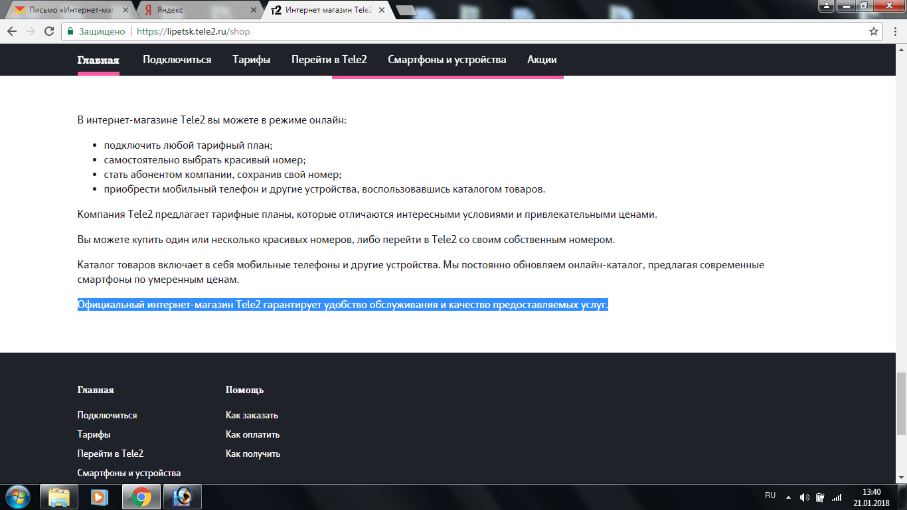Click Chrome profile button in title bar
This screenshot has height=510, width=907.
(827, 5)
